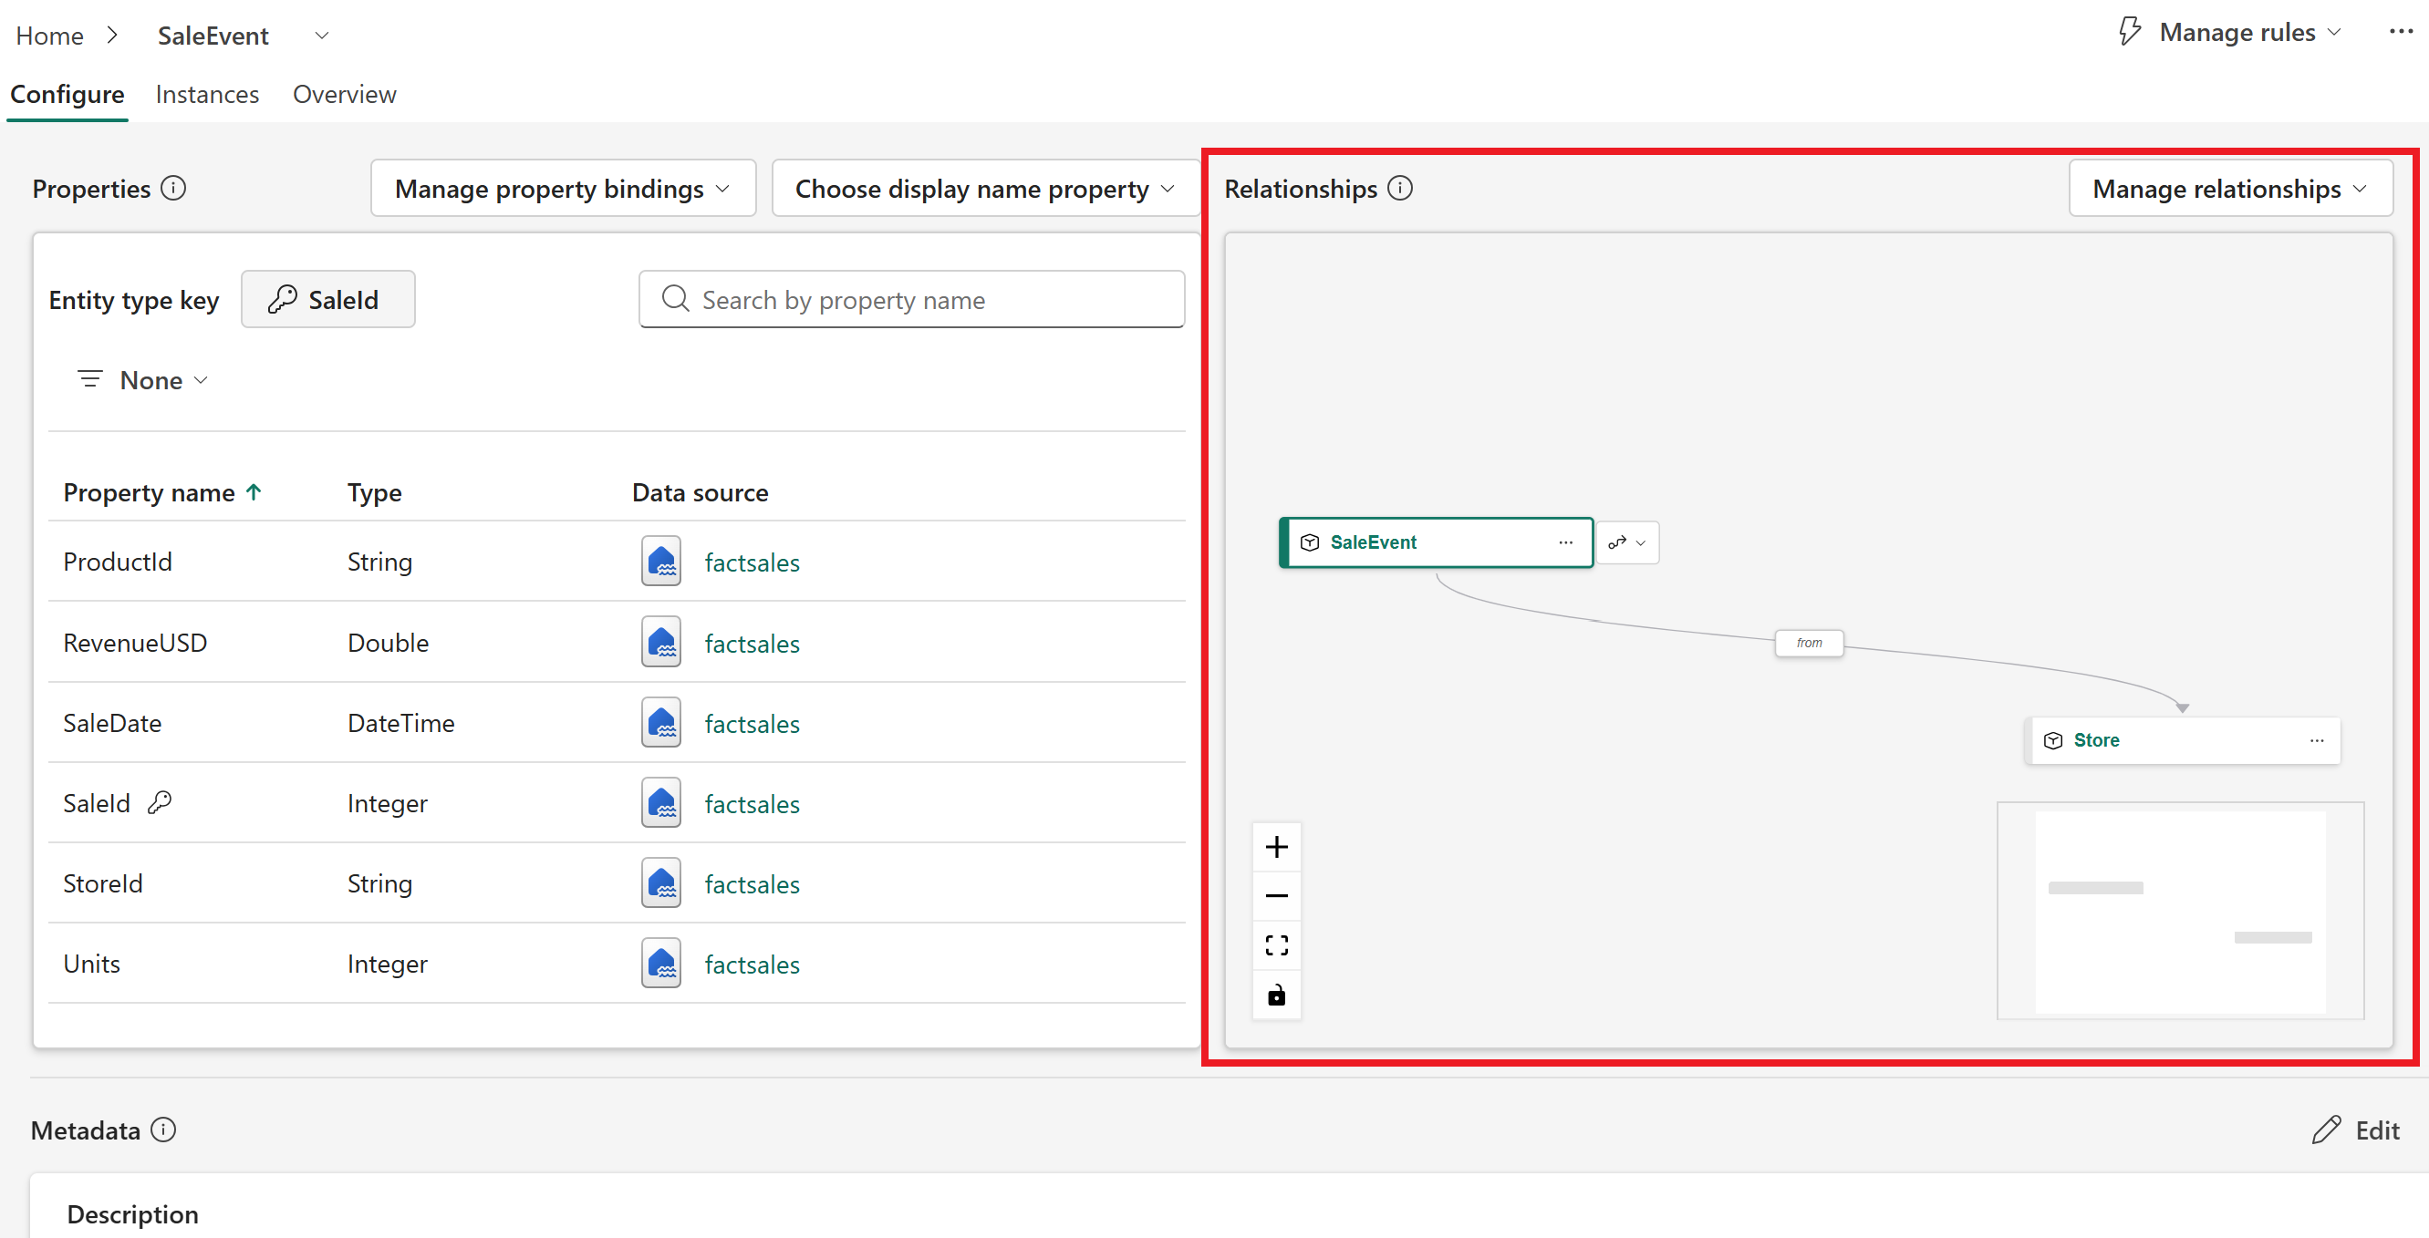
Task: Toggle the canvas lock icon
Action: point(1277,995)
